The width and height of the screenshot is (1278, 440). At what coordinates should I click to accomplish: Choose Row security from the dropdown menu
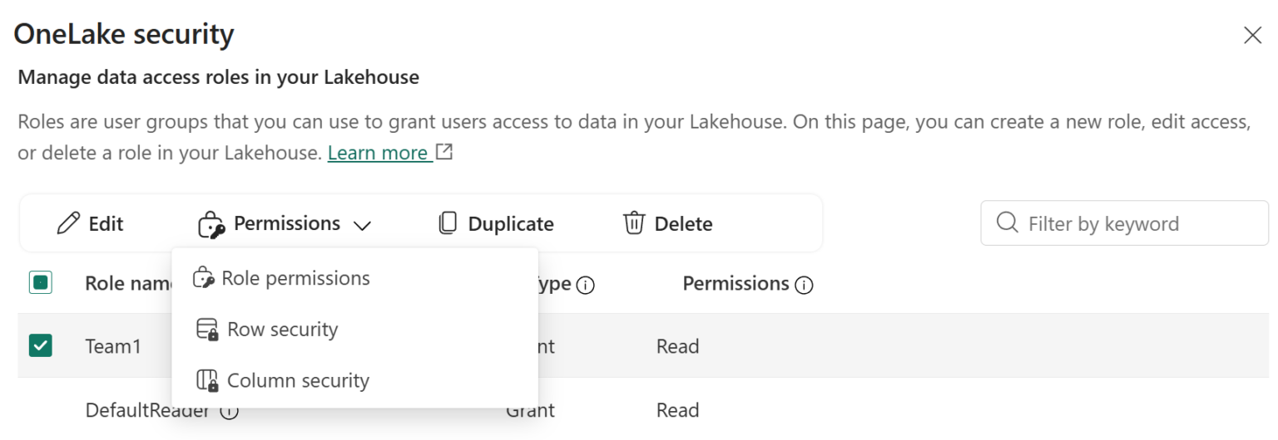pyautogui.click(x=355, y=330)
